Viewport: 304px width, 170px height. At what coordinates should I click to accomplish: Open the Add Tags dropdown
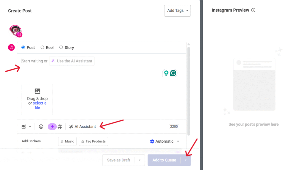pos(177,11)
